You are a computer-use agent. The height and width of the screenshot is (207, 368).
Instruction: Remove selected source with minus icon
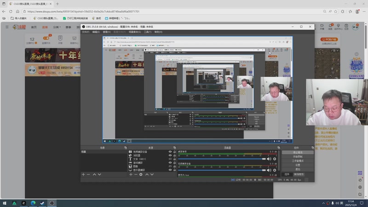136,174
